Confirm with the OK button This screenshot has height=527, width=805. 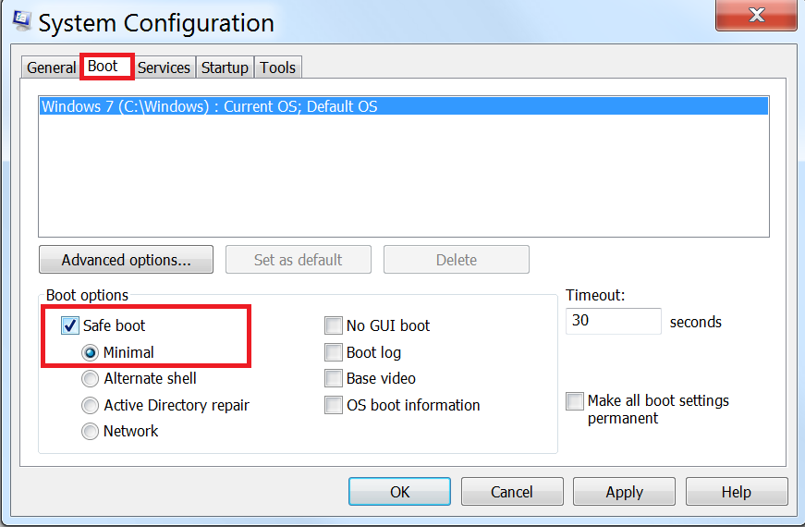click(x=399, y=492)
